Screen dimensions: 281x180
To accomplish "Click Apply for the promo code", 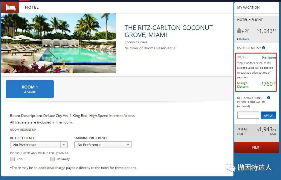I will coord(268,115).
